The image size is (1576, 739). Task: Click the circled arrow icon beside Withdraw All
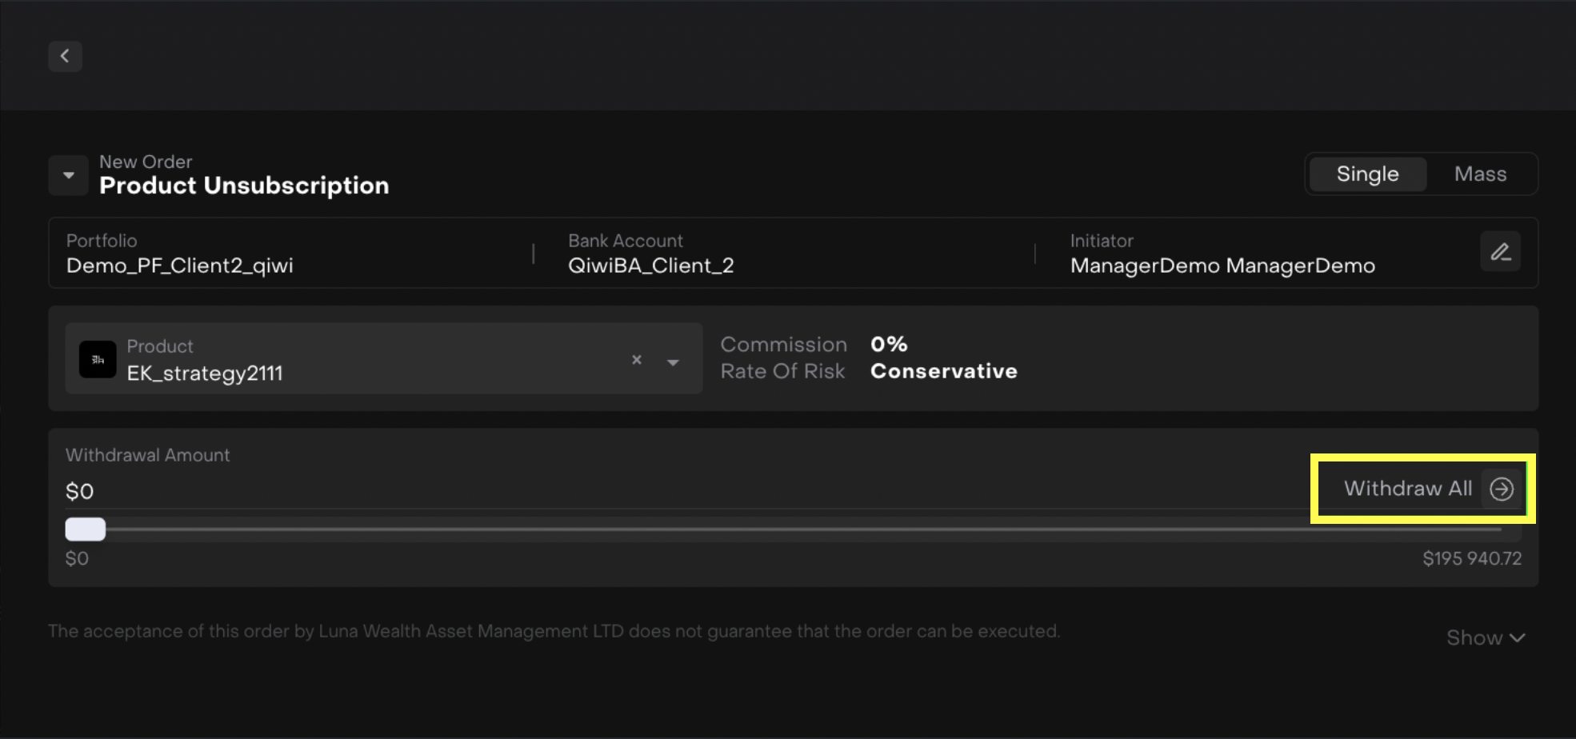tap(1501, 489)
